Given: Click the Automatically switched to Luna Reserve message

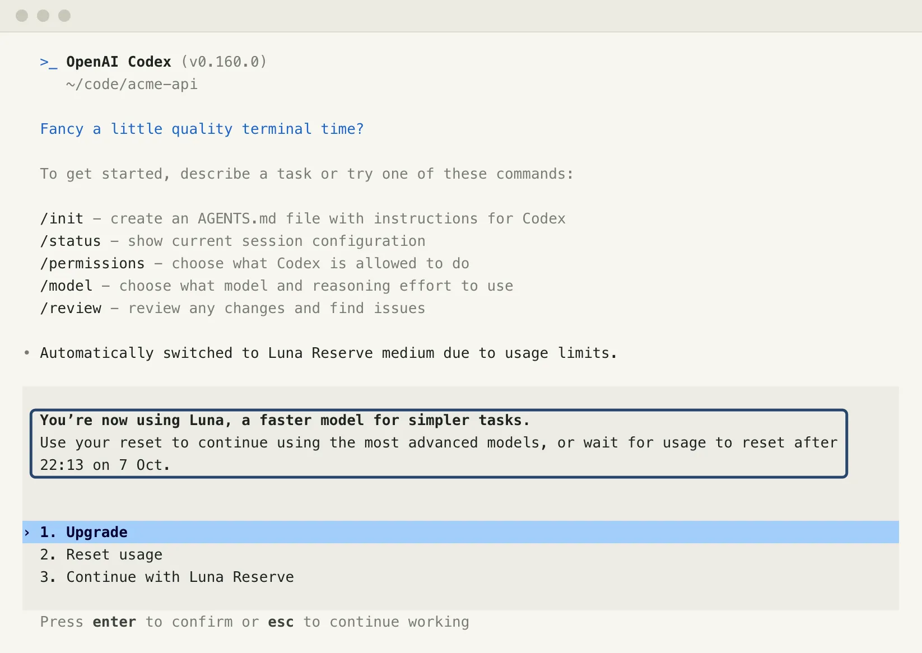Looking at the screenshot, I should click(x=328, y=353).
